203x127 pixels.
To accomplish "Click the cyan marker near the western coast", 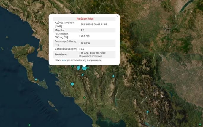I will 72,84.
